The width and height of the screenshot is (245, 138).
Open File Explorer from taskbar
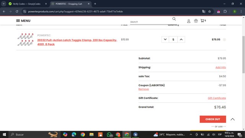tap(91, 135)
